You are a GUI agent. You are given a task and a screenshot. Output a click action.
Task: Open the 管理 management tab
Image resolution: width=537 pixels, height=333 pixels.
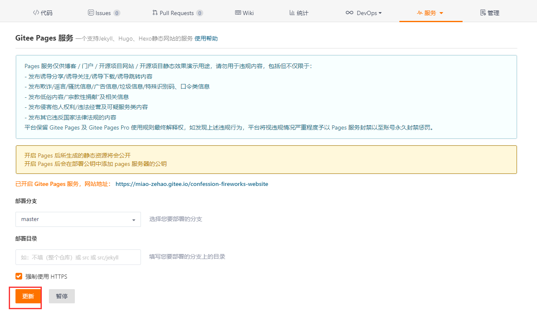(x=490, y=13)
